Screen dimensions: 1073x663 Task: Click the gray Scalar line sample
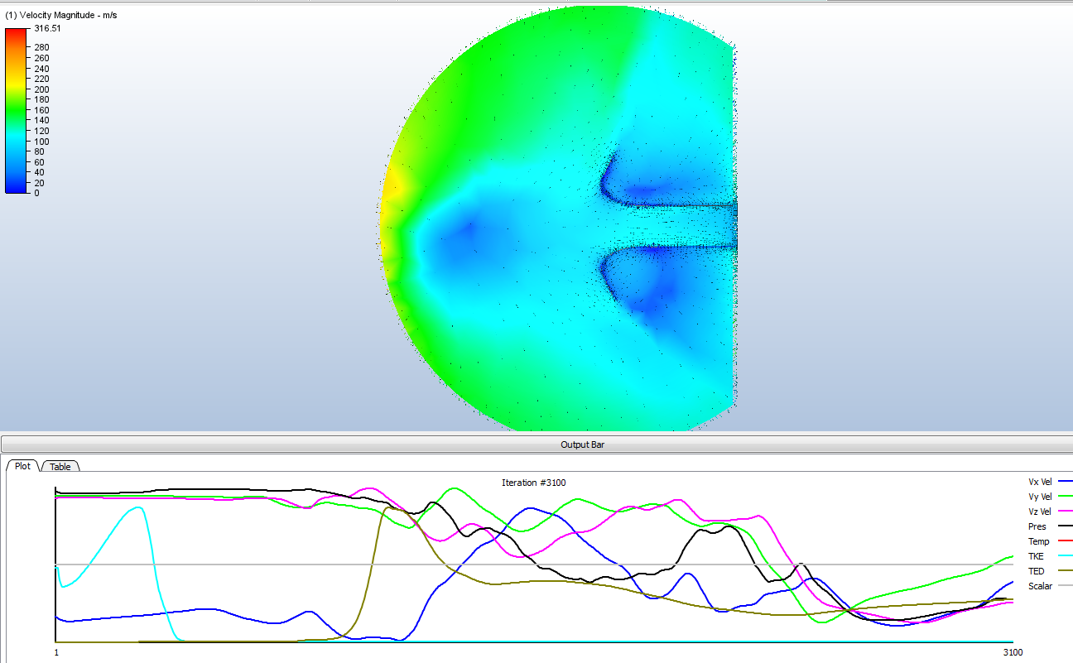pos(1066,585)
